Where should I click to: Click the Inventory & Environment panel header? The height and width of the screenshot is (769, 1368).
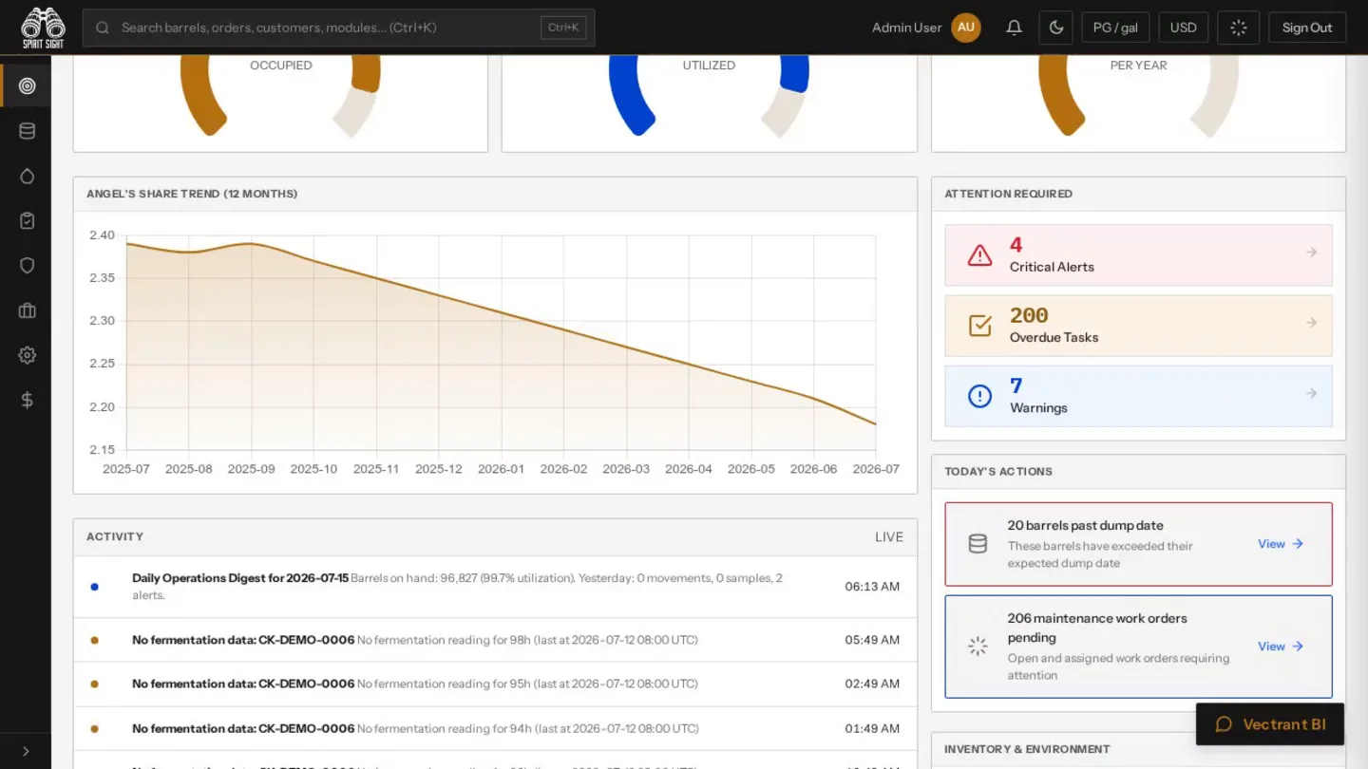point(1138,749)
